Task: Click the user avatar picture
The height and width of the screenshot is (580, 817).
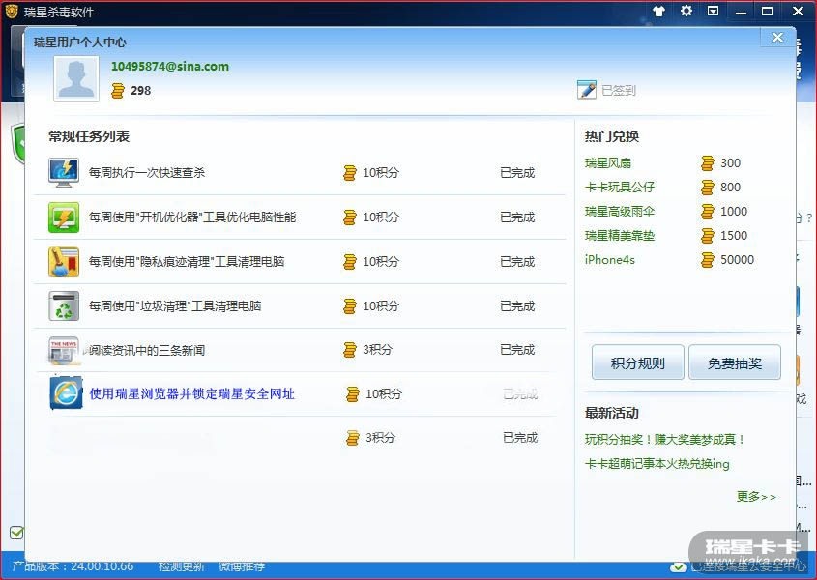Action: (76, 78)
